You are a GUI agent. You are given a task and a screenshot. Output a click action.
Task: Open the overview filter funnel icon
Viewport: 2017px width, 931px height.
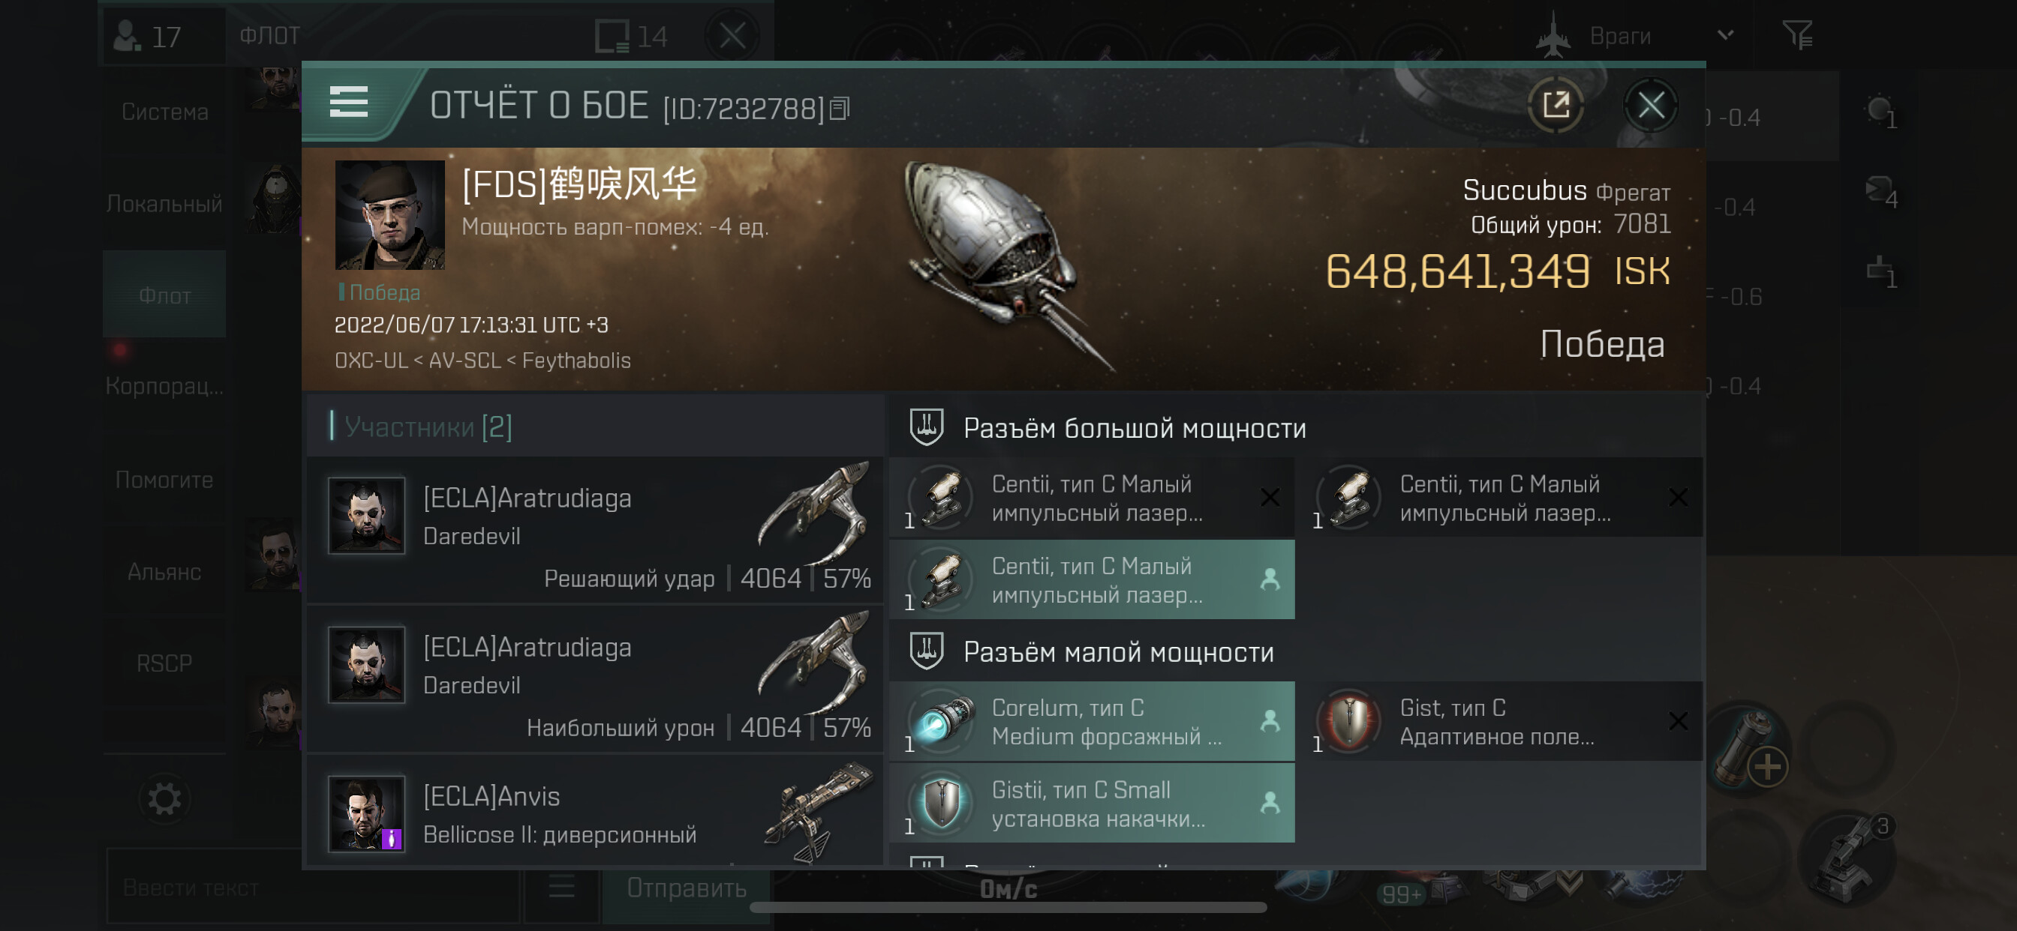[1797, 35]
